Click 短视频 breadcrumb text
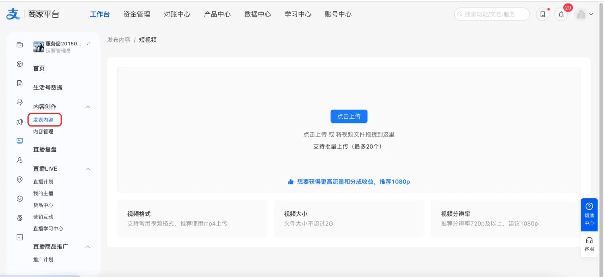604x277 pixels. coord(148,40)
